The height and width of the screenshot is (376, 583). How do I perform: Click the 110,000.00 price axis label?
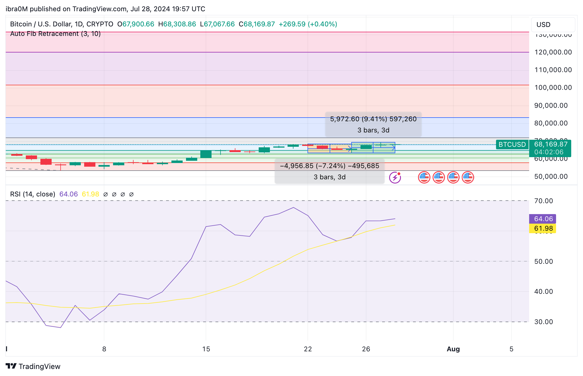(553, 70)
